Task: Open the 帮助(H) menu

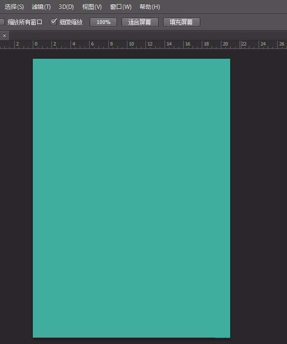Action: 149,7
